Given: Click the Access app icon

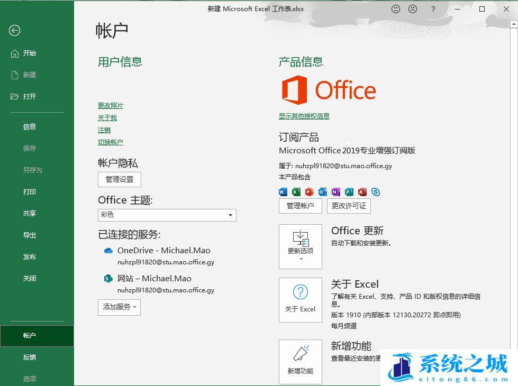Looking at the screenshot, I should [362, 192].
